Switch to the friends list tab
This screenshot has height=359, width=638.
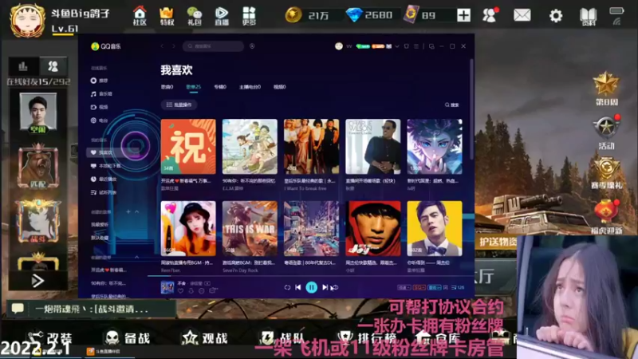point(53,66)
